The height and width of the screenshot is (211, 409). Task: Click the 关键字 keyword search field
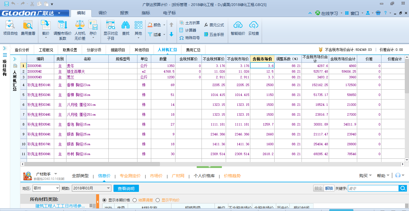click(x=373, y=188)
